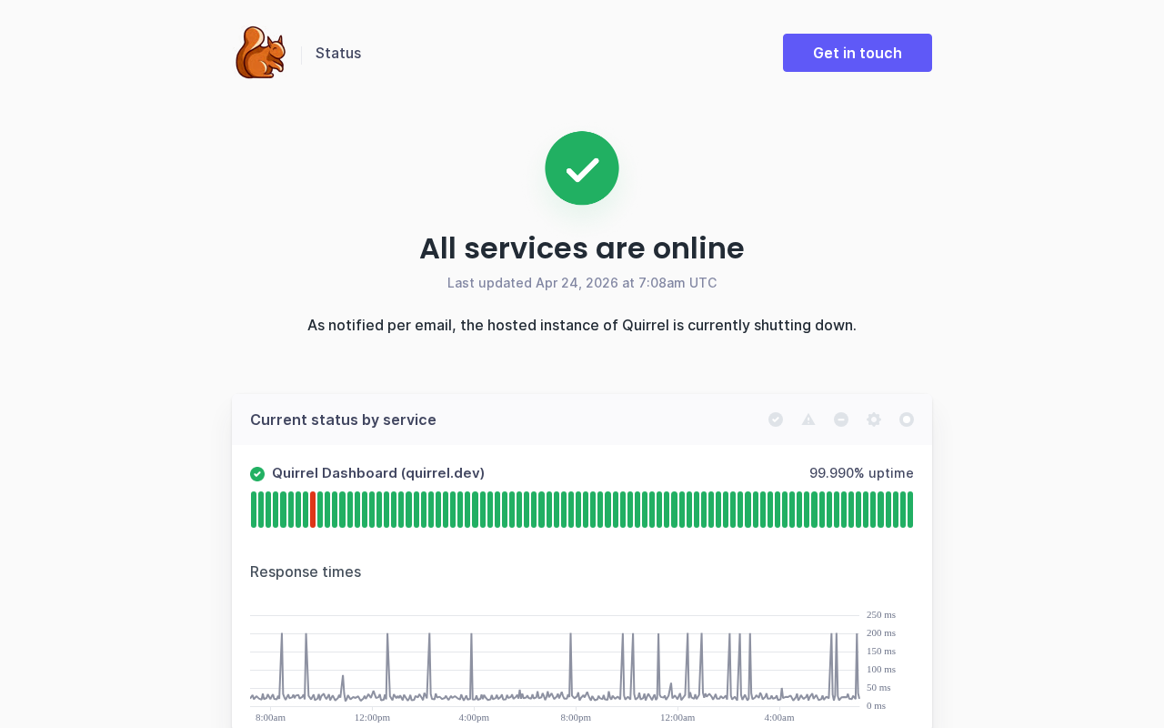Open the Status page link
The image size is (1164, 728).
click(x=338, y=53)
